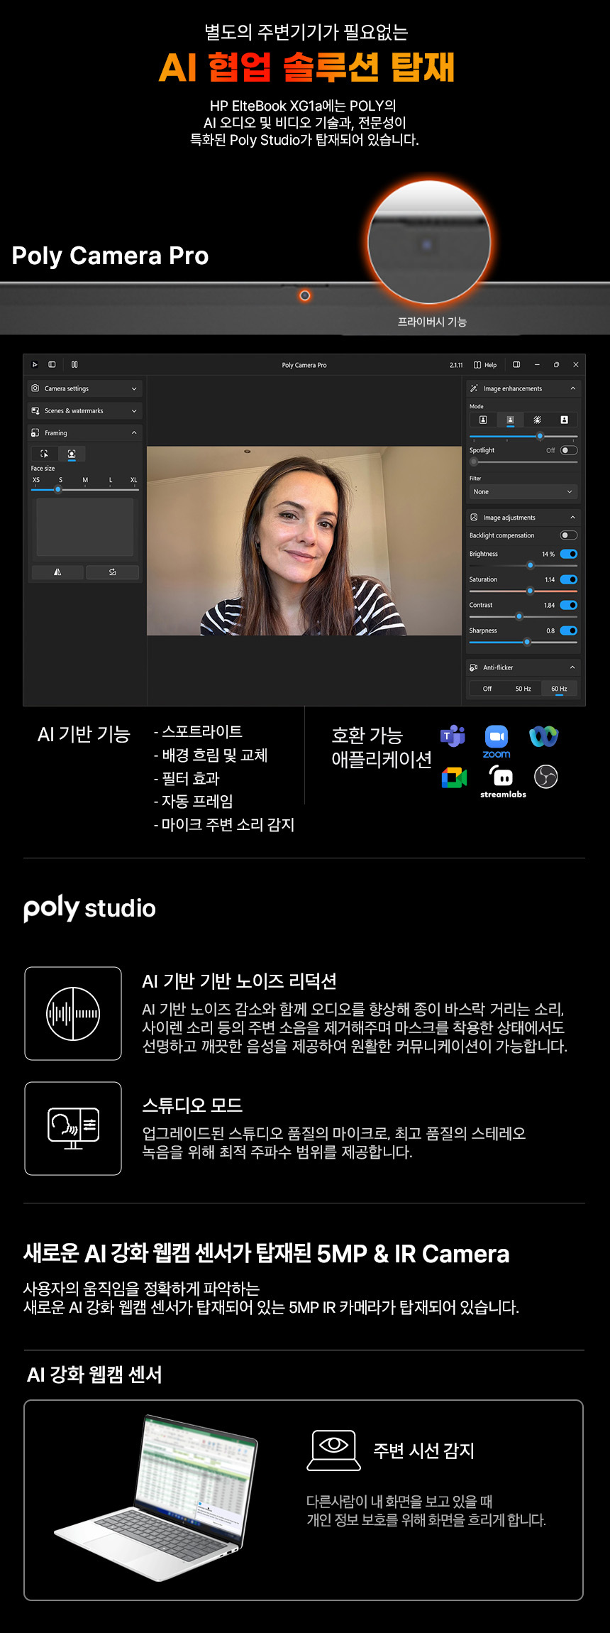Click the webcam privacy shutter close-up circle
This screenshot has width=610, height=1633.
(x=429, y=242)
